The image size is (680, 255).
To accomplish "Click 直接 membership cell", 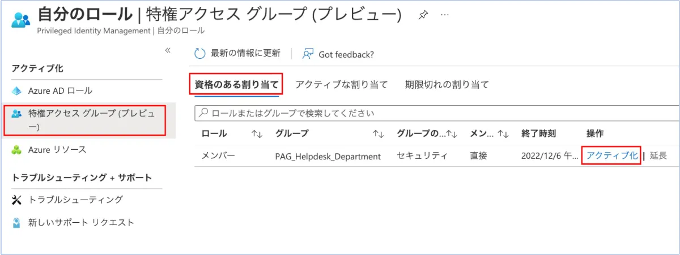I will pos(478,156).
